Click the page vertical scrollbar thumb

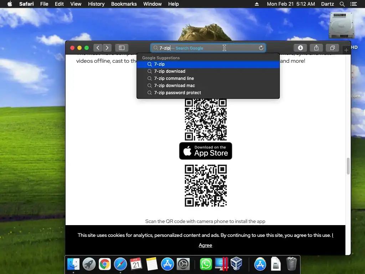point(348,166)
